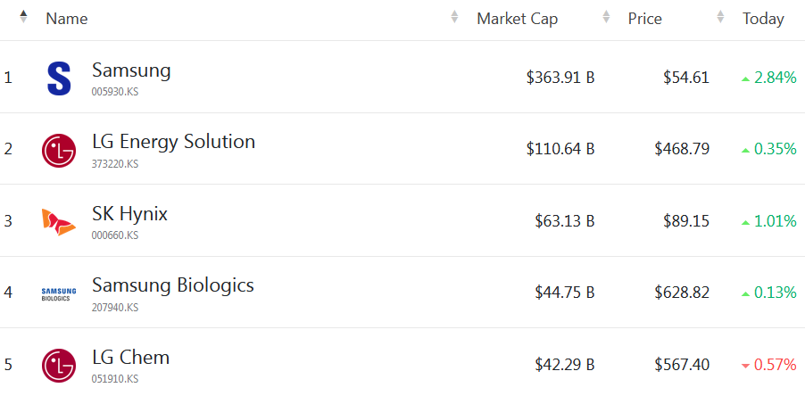
Task: Click LG Chem's ticker 051910.KS
Action: click(115, 379)
